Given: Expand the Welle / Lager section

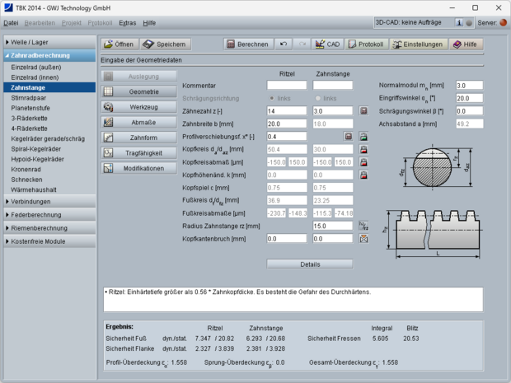Looking at the screenshot, I should tap(48, 42).
